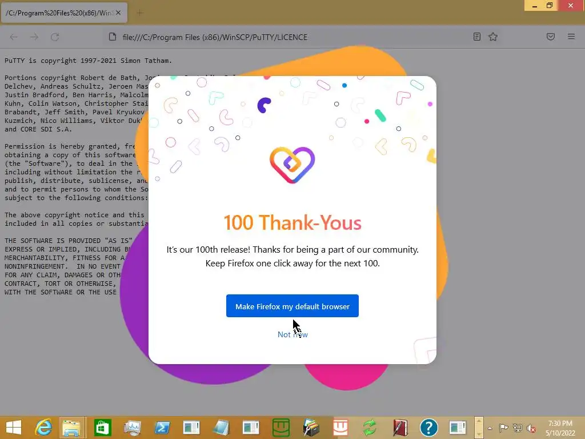Bookmark this page with the star
The height and width of the screenshot is (439, 585).
(x=493, y=37)
